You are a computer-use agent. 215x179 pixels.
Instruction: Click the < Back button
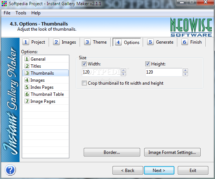tap(128, 170)
